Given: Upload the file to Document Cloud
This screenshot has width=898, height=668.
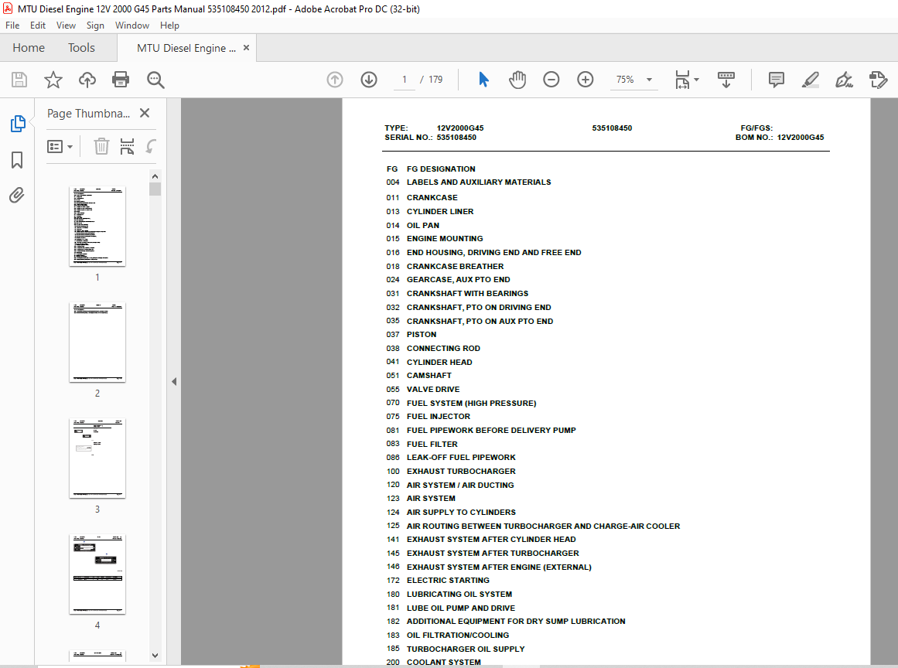Looking at the screenshot, I should tap(87, 80).
